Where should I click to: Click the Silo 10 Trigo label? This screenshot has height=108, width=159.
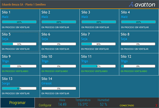tap(45, 61)
